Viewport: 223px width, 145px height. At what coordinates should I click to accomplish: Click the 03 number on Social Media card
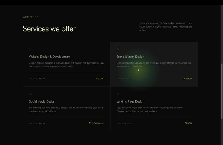pos(30,94)
